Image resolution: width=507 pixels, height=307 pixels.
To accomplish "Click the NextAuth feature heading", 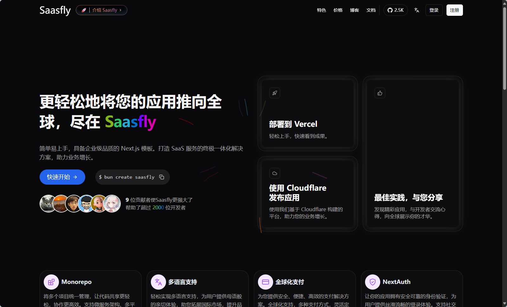I will click(x=396, y=282).
